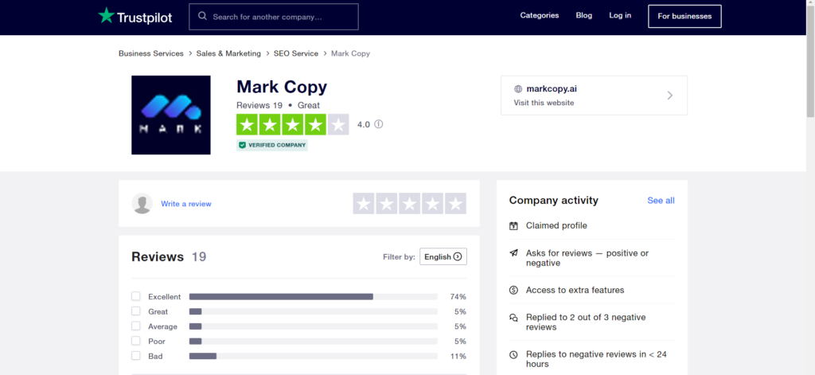Open the Categories menu
Screen dimensions: 815x375
click(540, 16)
